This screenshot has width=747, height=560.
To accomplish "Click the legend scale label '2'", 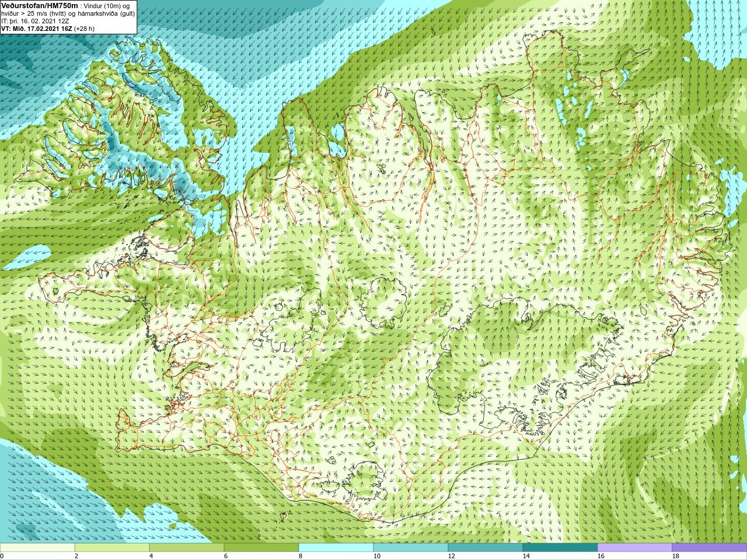I will (x=76, y=556).
